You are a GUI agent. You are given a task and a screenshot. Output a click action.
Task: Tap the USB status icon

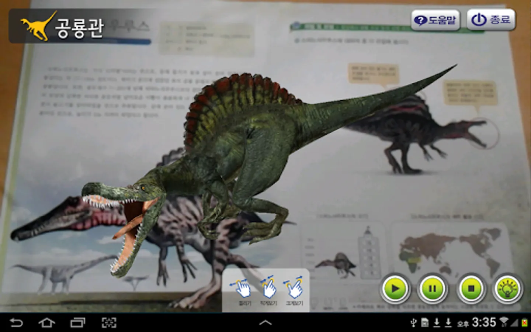[414, 323]
